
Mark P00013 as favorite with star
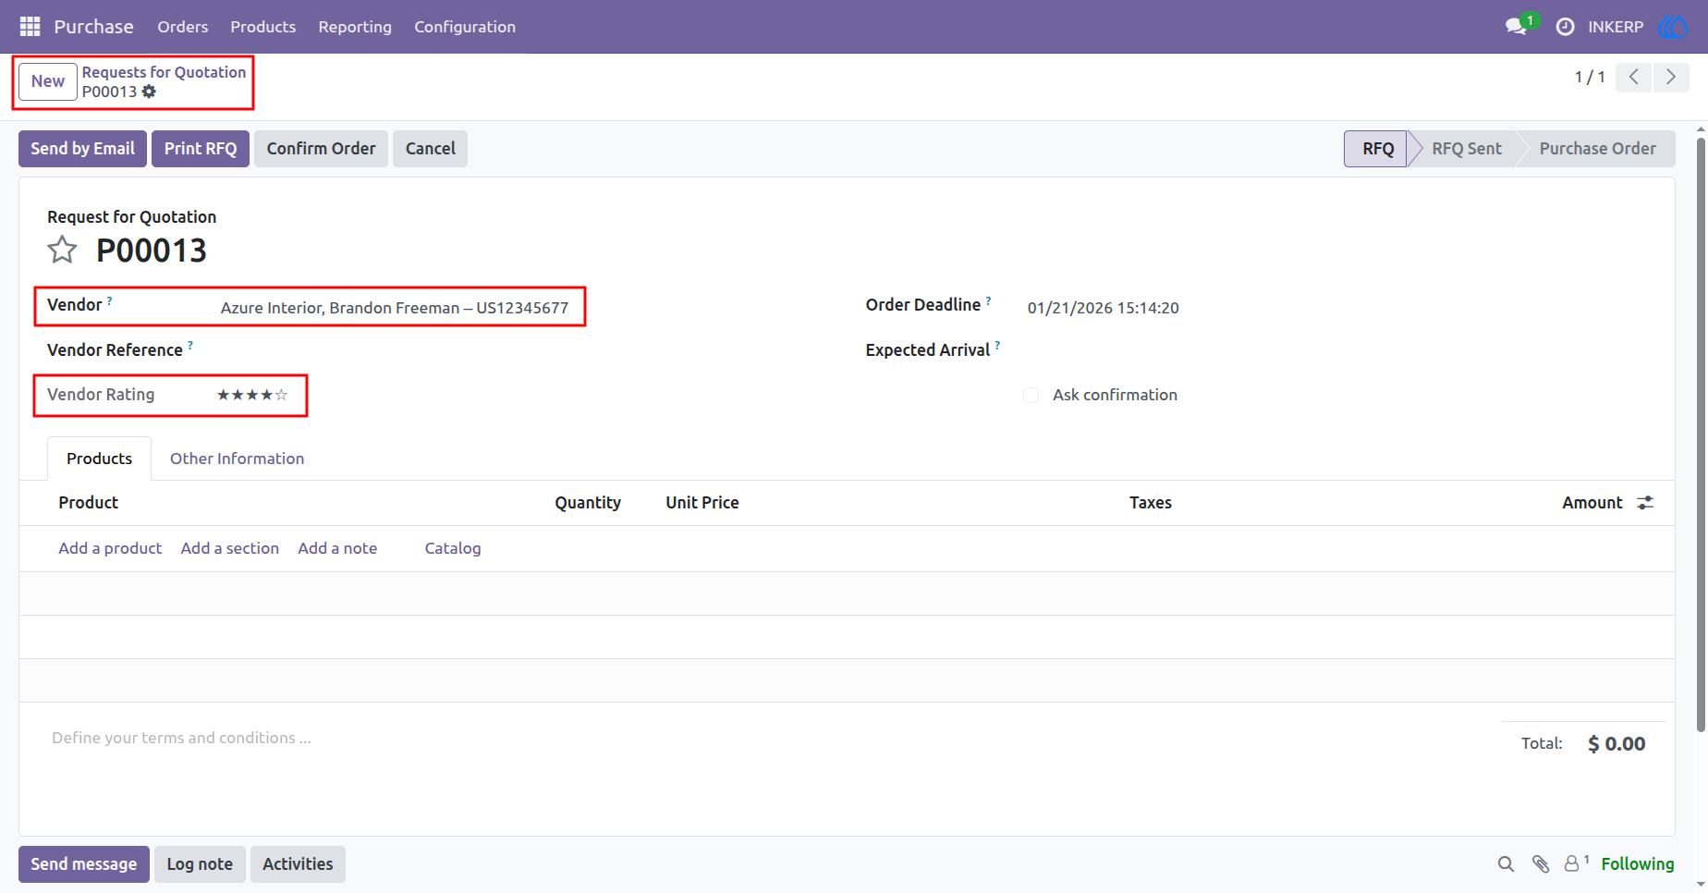point(62,250)
